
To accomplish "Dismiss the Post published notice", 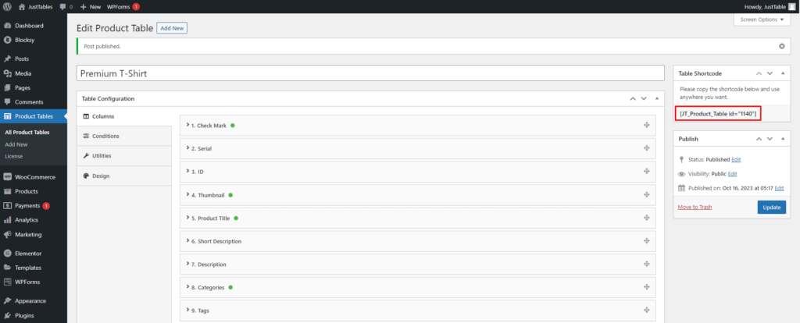I will click(781, 46).
